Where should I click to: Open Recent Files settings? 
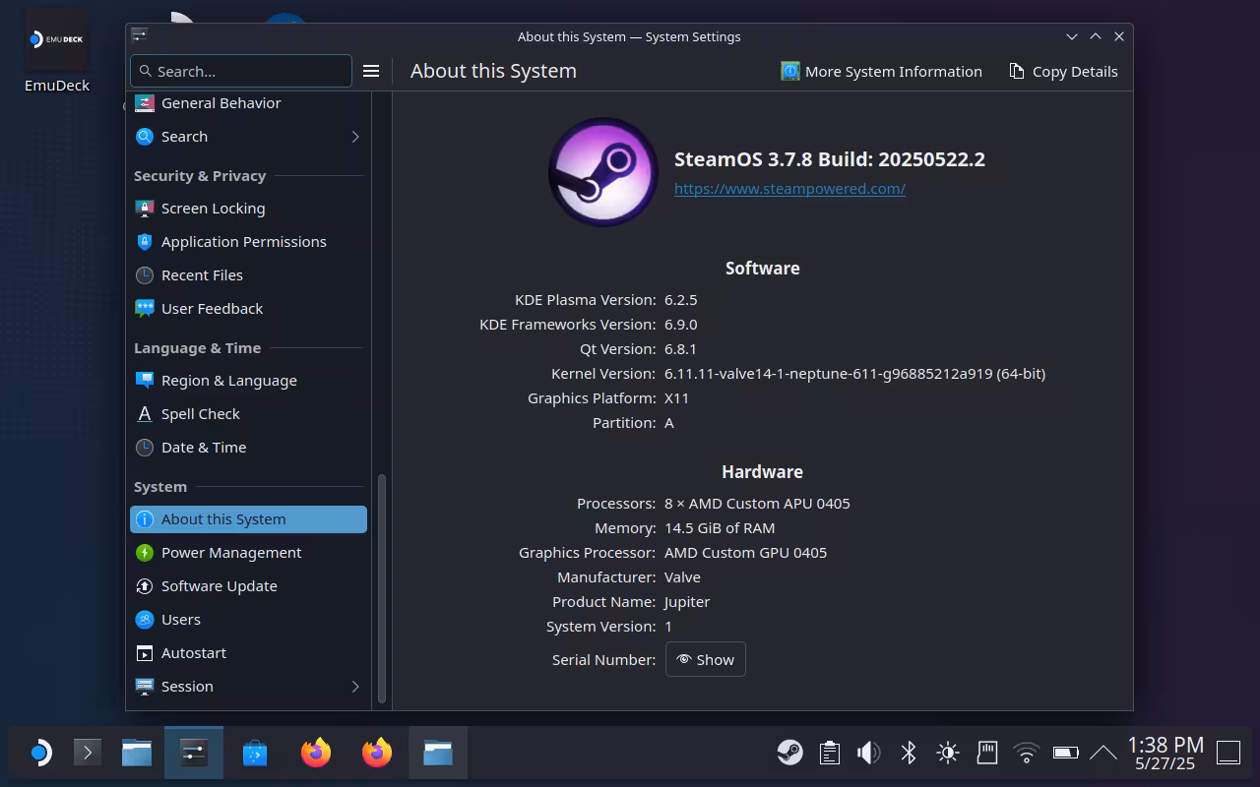point(248,275)
